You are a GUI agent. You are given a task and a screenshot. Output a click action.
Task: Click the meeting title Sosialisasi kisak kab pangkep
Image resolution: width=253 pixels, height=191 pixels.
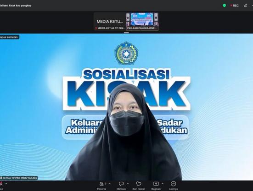coord(16,5)
